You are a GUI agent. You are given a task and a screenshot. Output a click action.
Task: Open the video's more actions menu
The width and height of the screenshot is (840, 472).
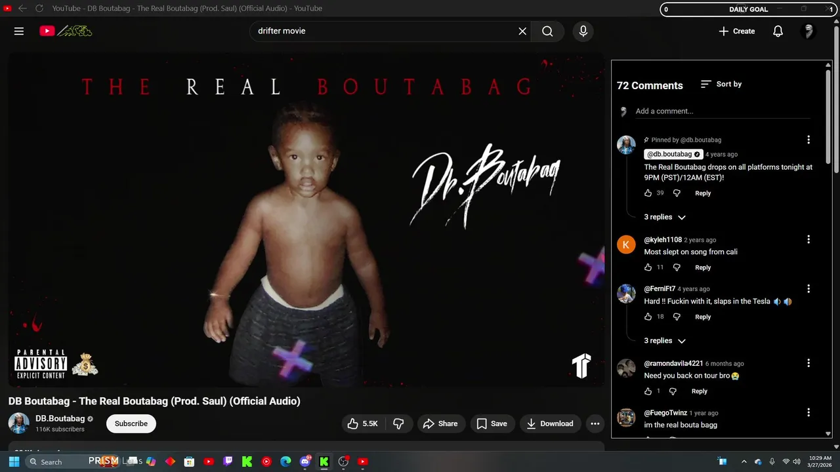point(595,423)
